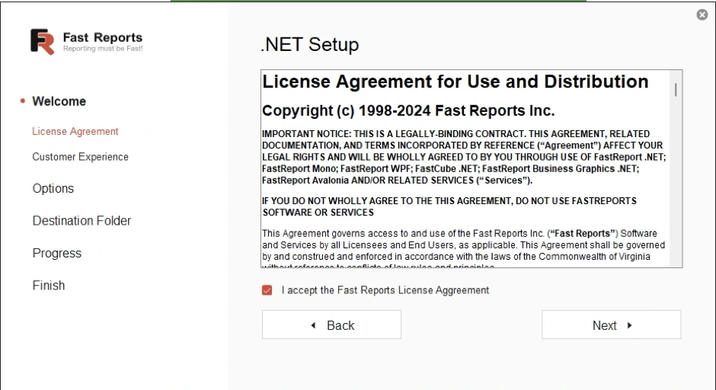Screen dimensions: 716x390
Task: Open the Customer Experience step
Action: pos(81,157)
